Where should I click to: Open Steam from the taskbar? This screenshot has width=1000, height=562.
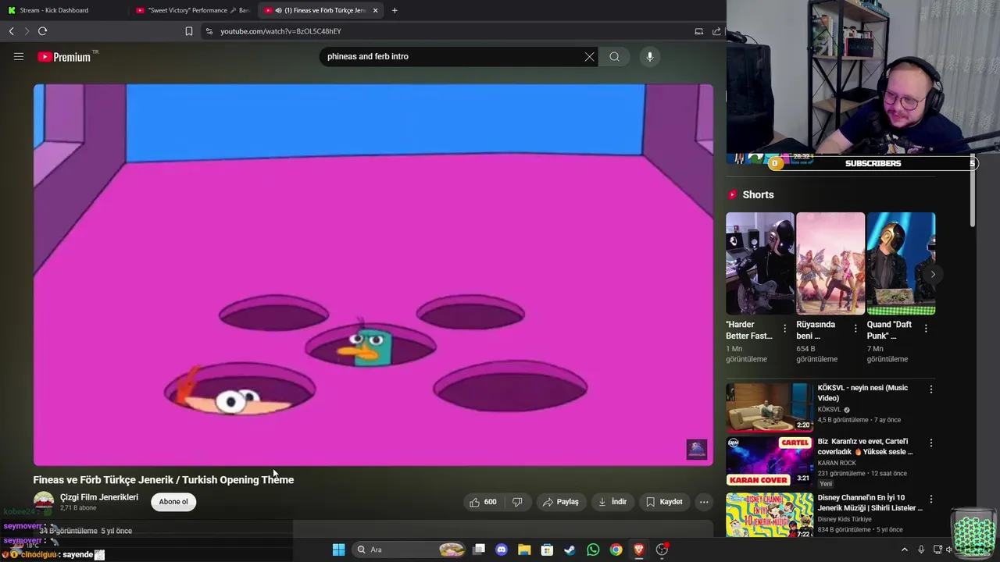pos(570,550)
